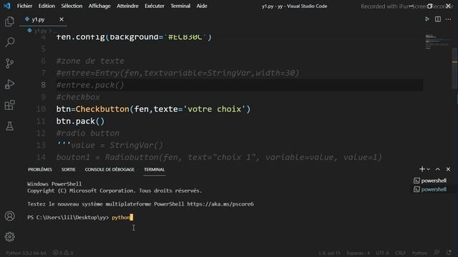Click the feedback icon in status bar
Viewport: 458px width, 257px height.
(x=437, y=253)
